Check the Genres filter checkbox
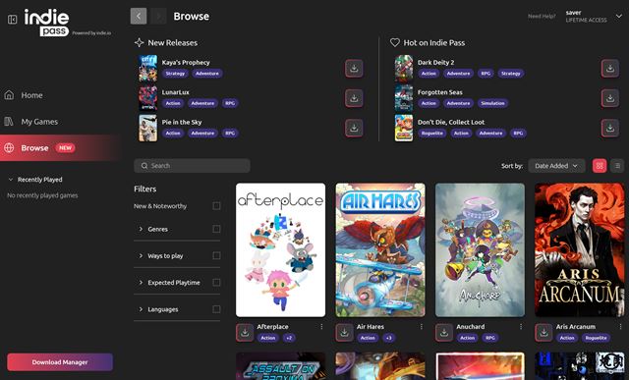 (x=216, y=229)
